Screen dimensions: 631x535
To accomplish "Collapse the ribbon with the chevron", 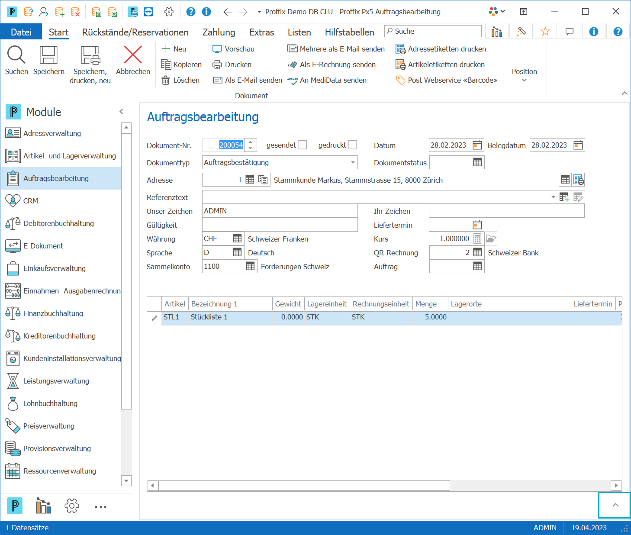I will click(x=624, y=93).
